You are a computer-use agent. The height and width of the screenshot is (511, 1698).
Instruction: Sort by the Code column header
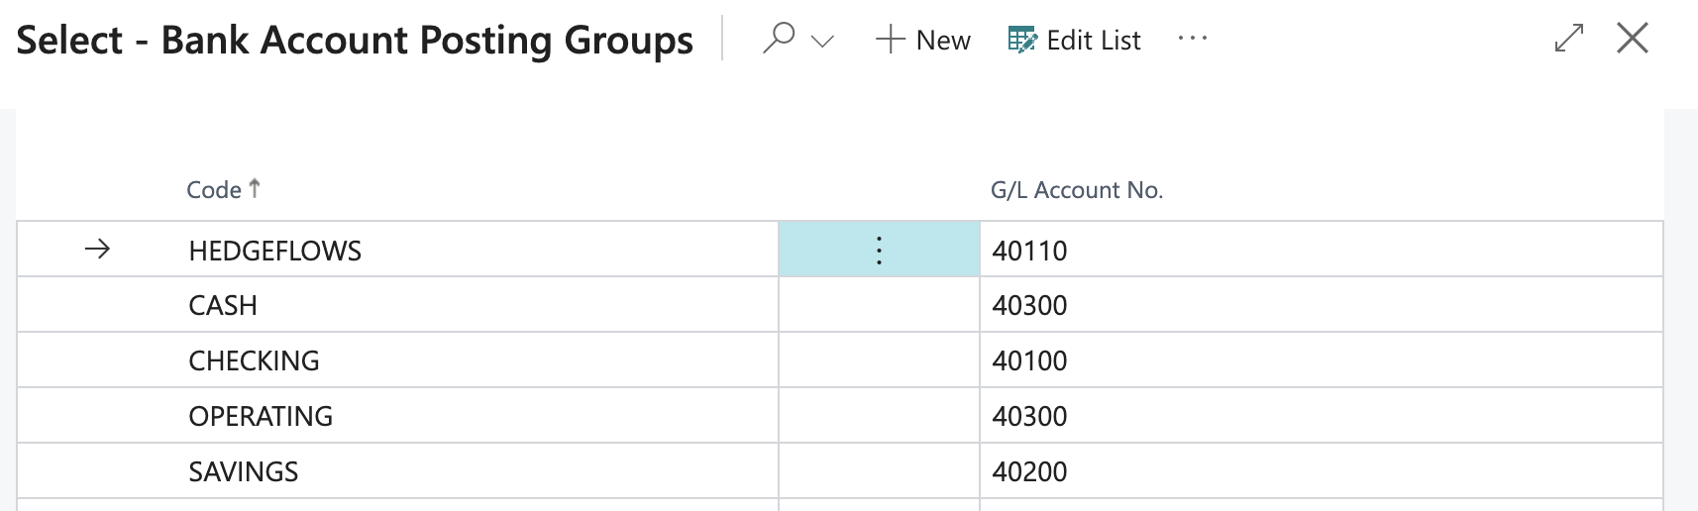[x=214, y=190]
